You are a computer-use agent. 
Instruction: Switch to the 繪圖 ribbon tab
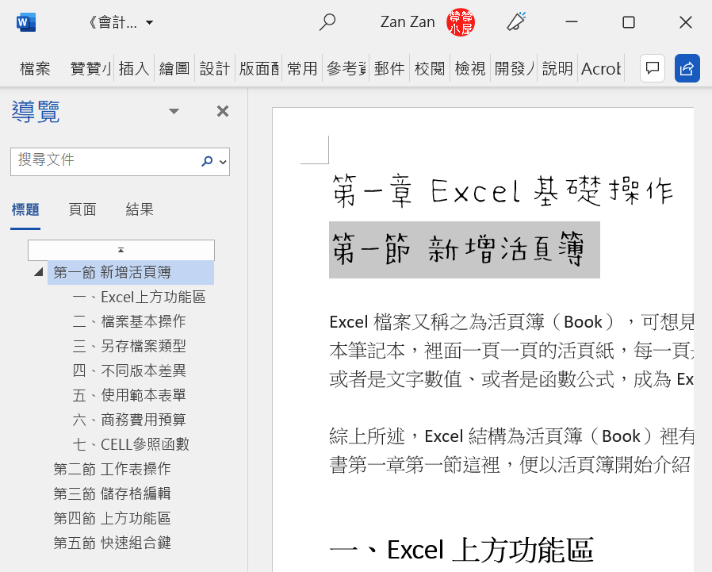point(174,68)
